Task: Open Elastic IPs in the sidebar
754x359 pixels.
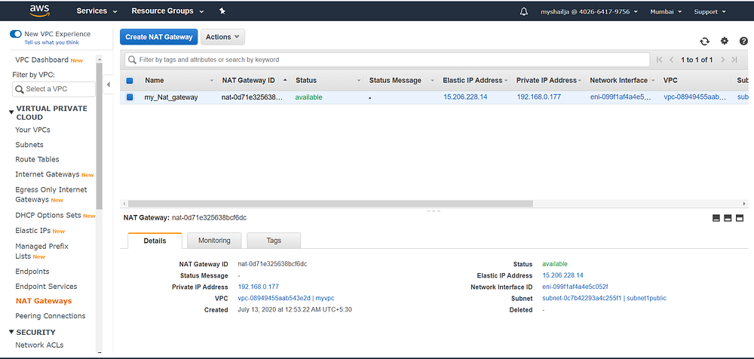Action: pos(33,231)
